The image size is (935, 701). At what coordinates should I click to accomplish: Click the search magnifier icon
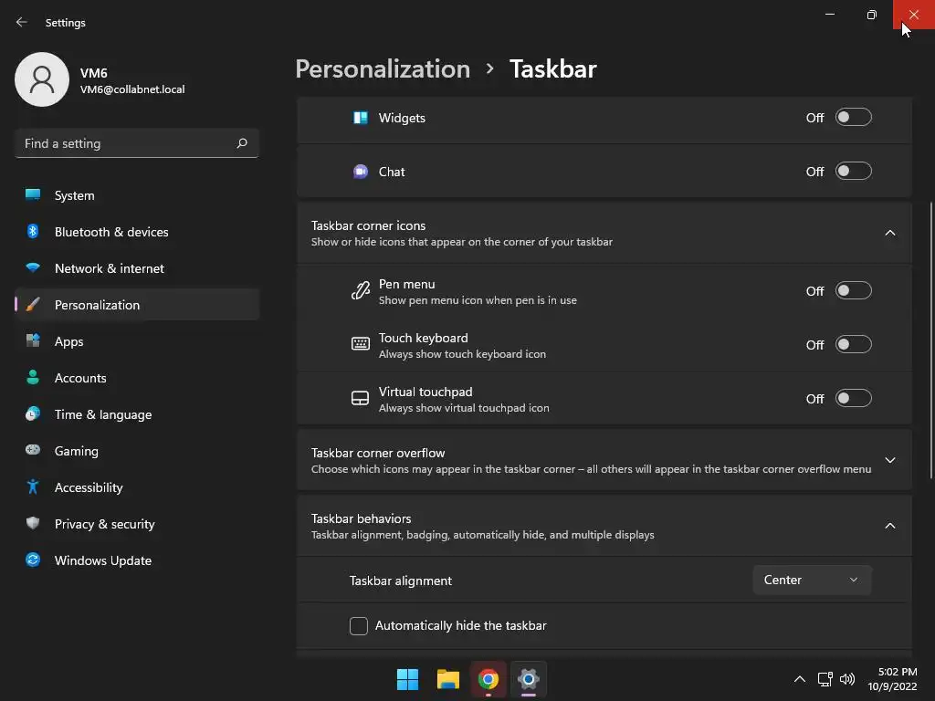pyautogui.click(x=242, y=143)
